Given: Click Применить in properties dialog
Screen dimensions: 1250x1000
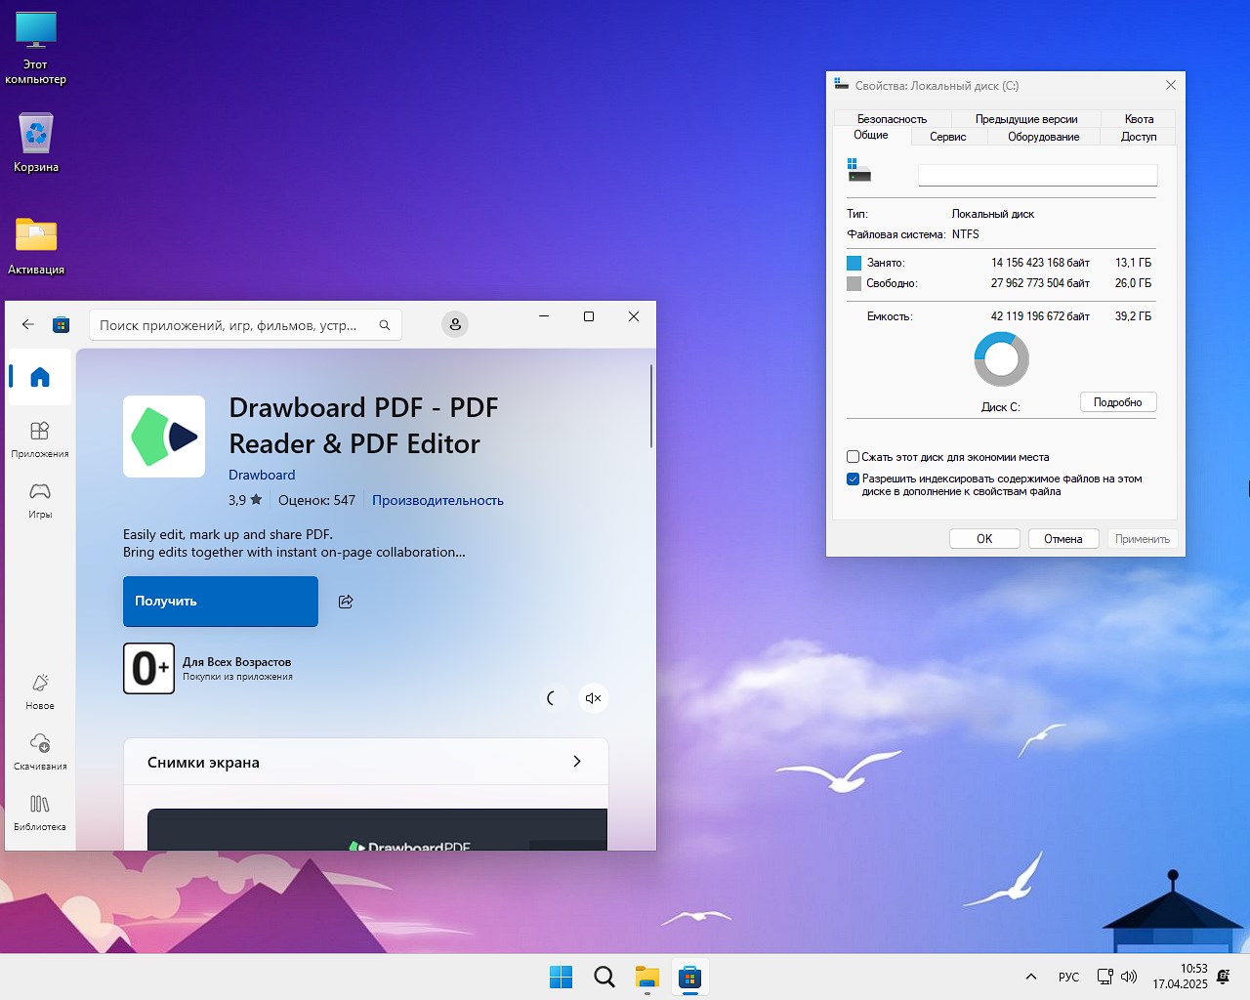Looking at the screenshot, I should (x=1143, y=539).
